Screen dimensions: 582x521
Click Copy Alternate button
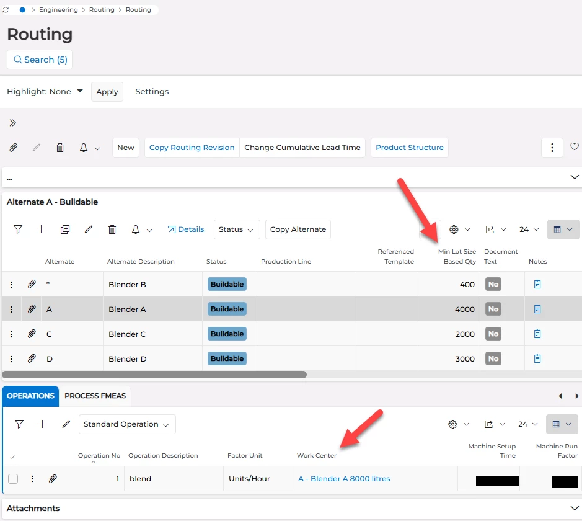coord(298,229)
